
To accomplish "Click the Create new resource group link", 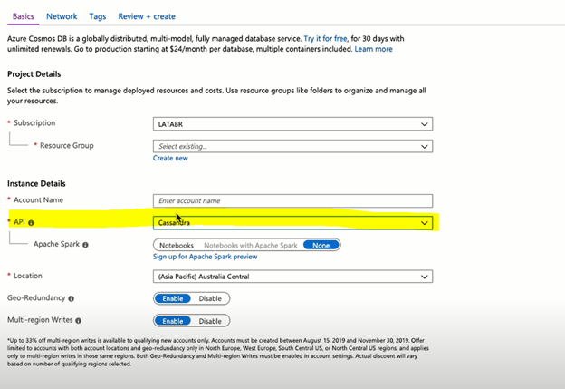I will pos(170,159).
